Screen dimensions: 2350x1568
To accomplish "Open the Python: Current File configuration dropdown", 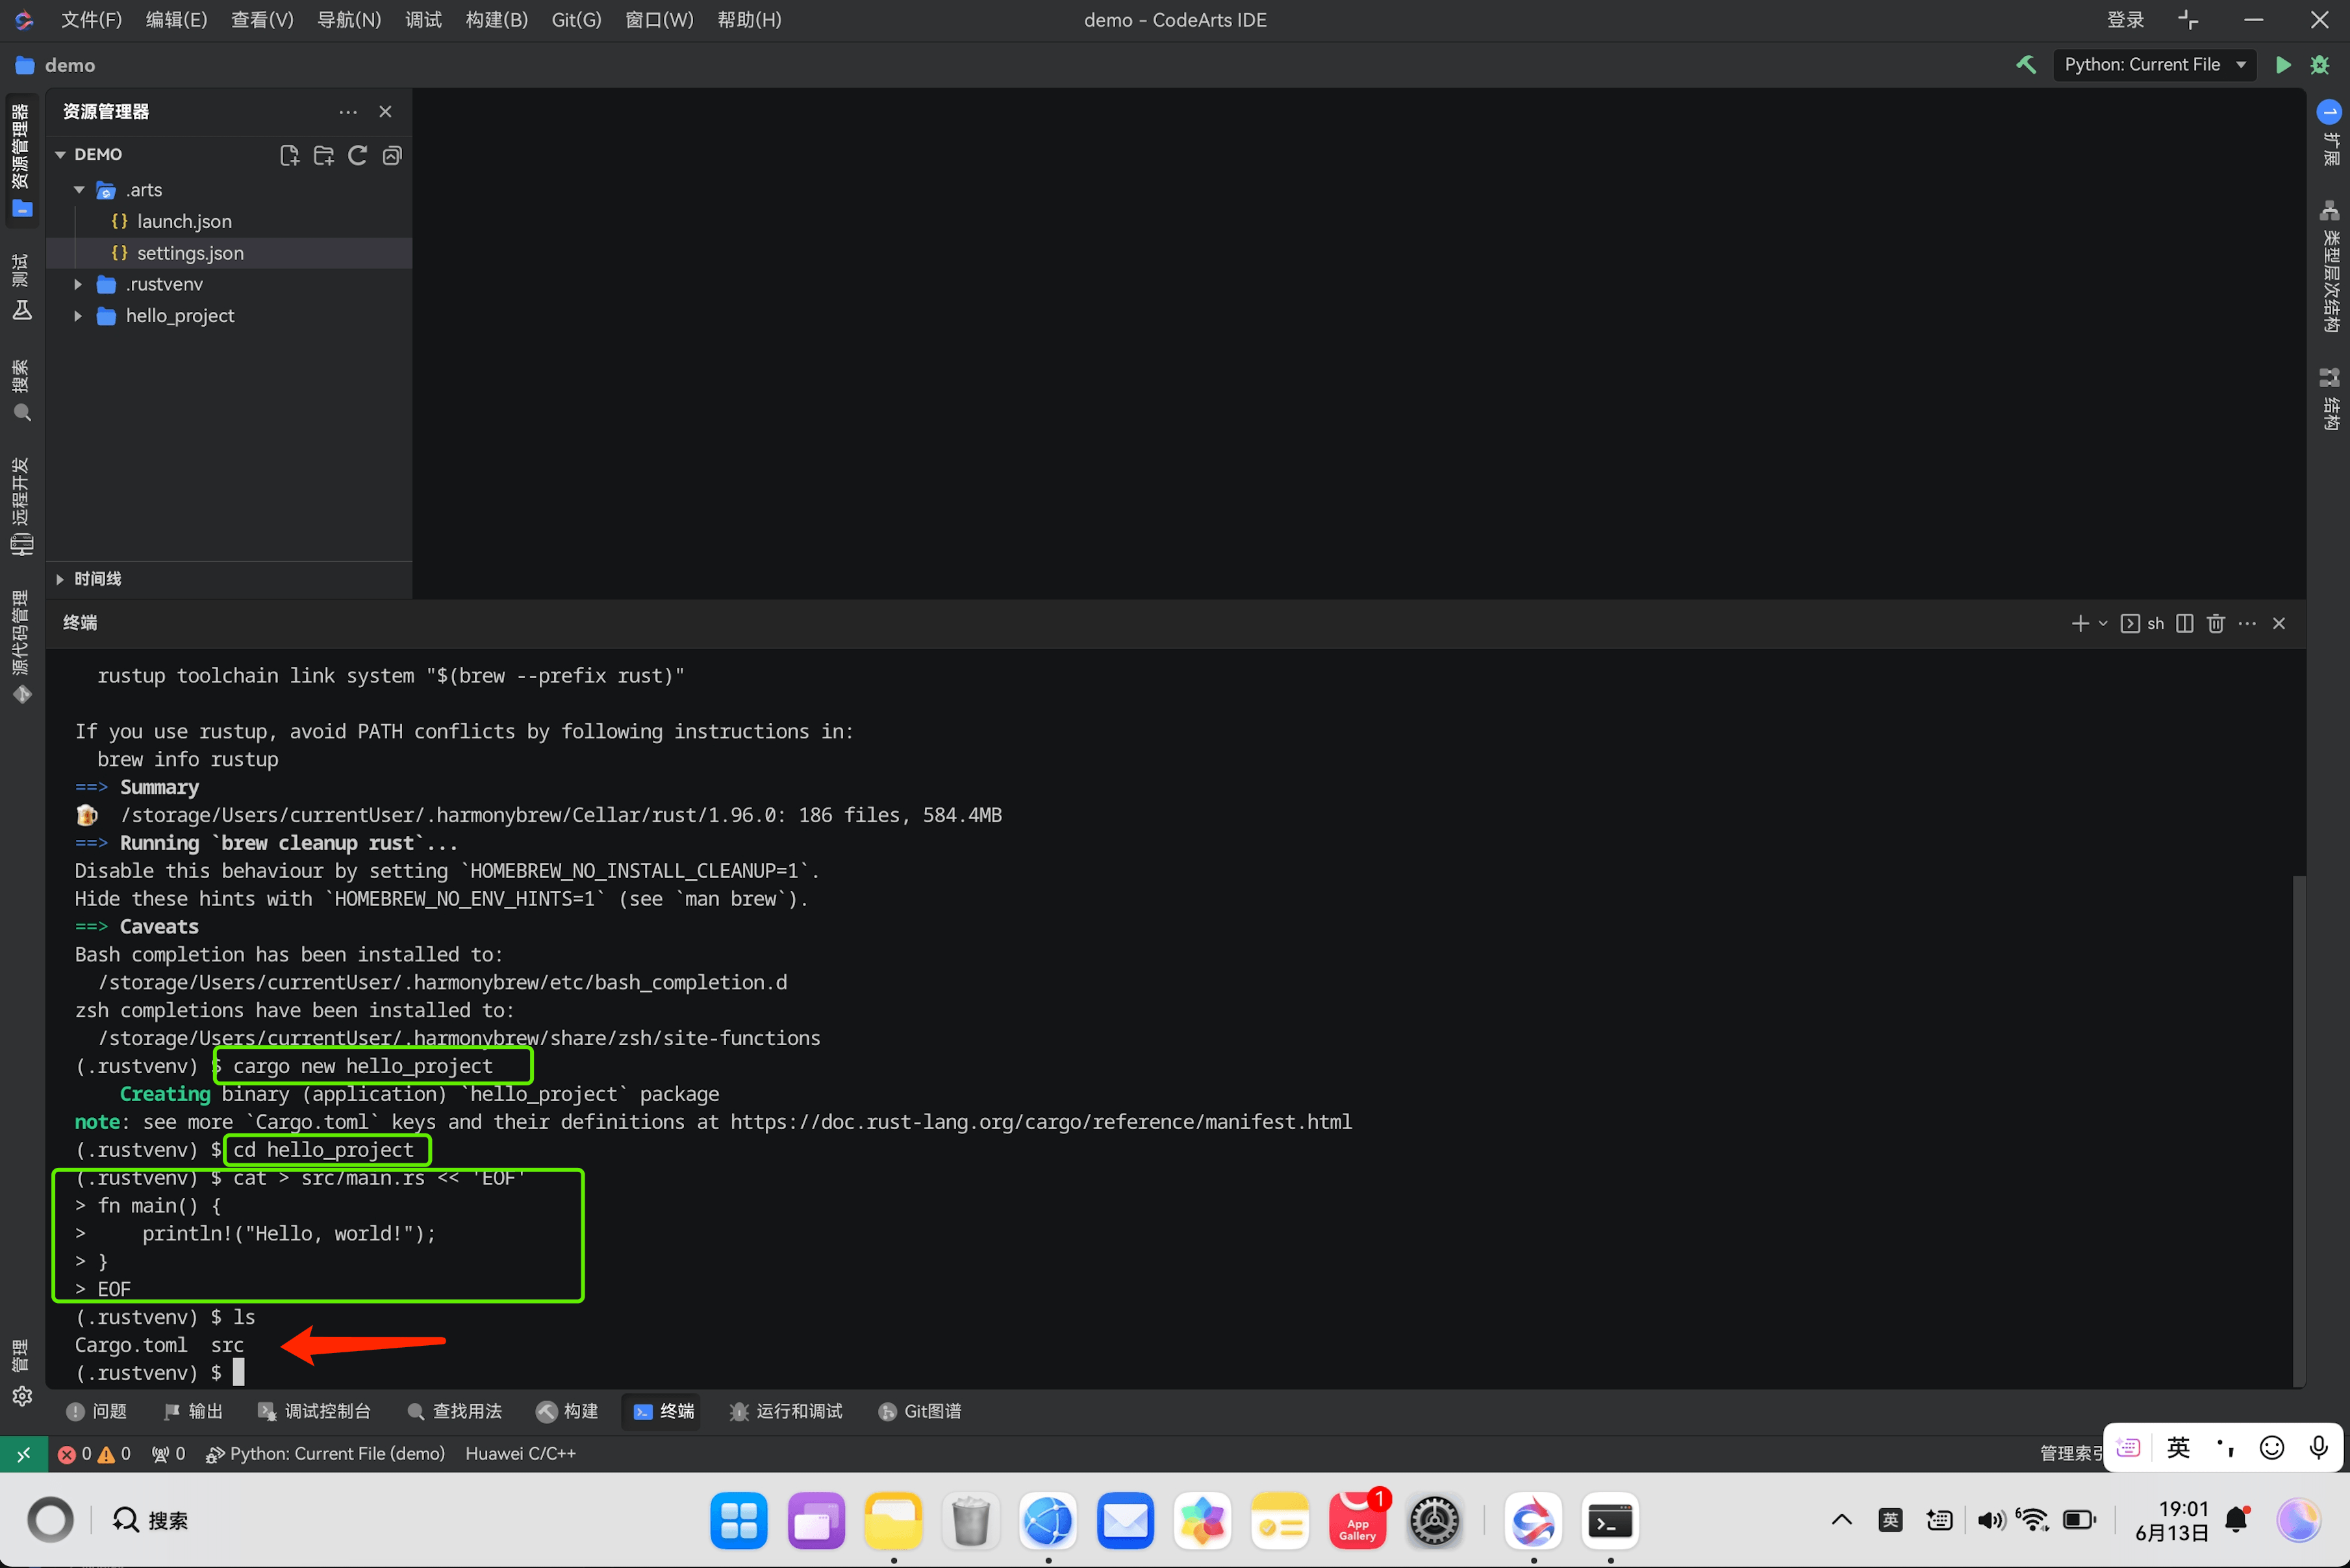I will tap(2154, 65).
